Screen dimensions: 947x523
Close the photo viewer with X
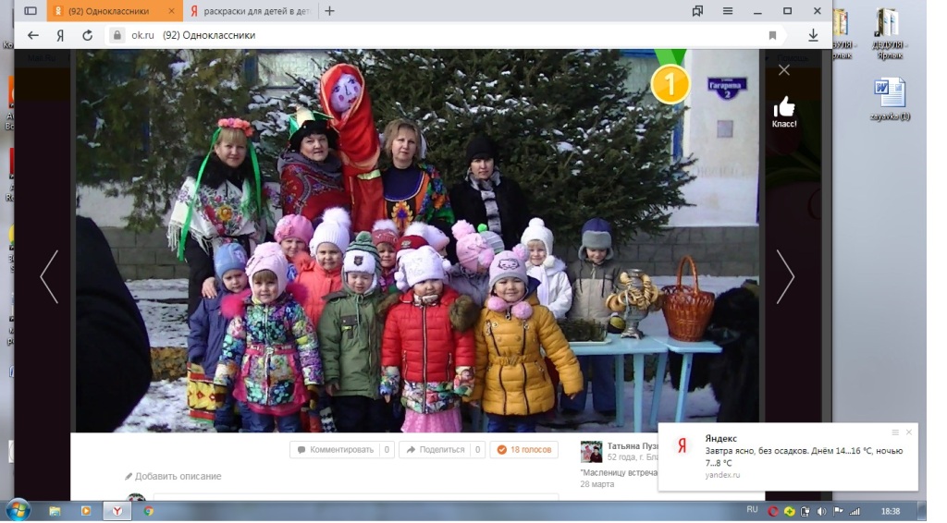pos(784,70)
